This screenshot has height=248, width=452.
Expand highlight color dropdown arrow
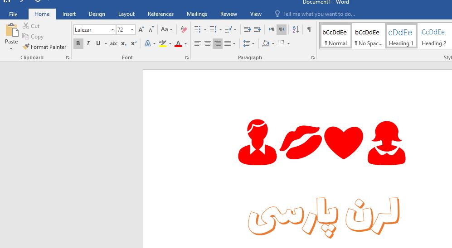[x=170, y=44]
